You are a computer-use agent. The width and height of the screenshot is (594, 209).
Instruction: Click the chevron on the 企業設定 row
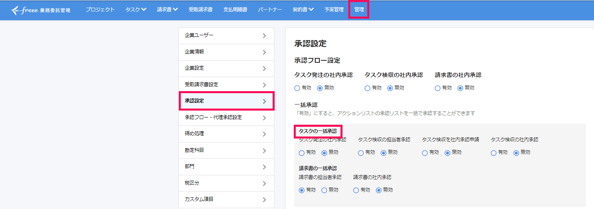pos(264,68)
